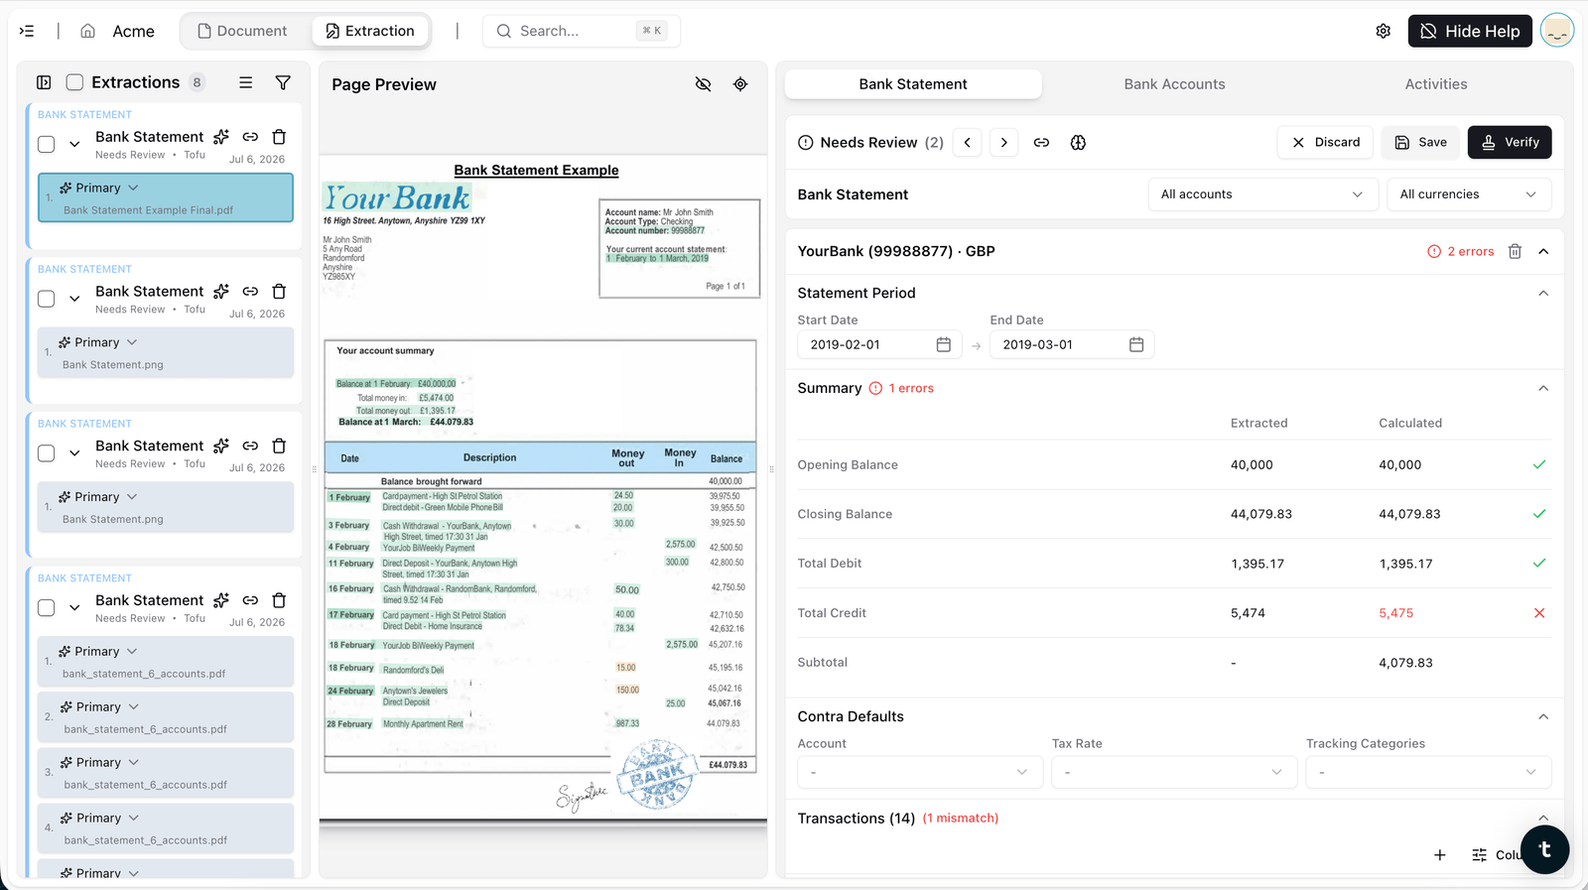The height and width of the screenshot is (890, 1588).
Task: Open the floating chat help button
Action: (1544, 849)
